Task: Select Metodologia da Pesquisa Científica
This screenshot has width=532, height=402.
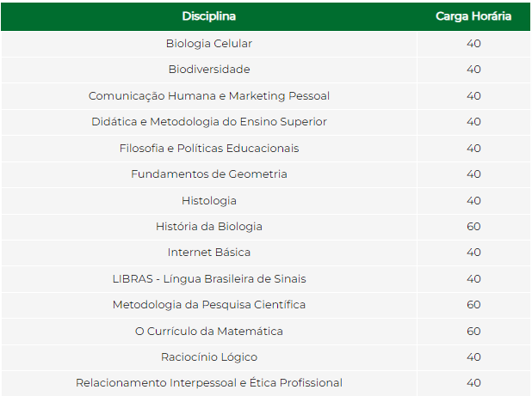Action: [x=209, y=305]
